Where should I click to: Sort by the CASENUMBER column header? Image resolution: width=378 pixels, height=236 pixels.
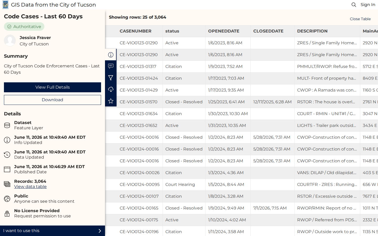135,31
